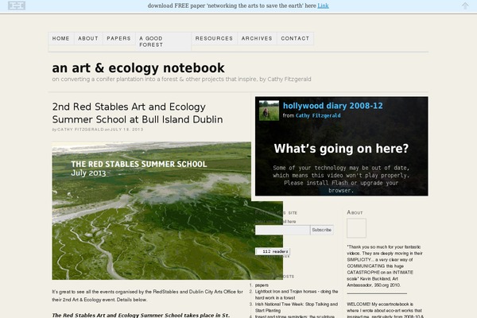Collapse the top bar with the up arrow
Viewport: 477px width, 318px height.
[465, 6]
